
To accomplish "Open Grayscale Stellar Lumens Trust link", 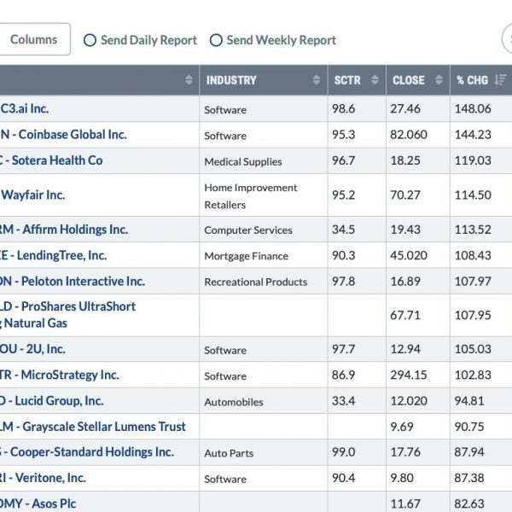I will click(x=93, y=427).
